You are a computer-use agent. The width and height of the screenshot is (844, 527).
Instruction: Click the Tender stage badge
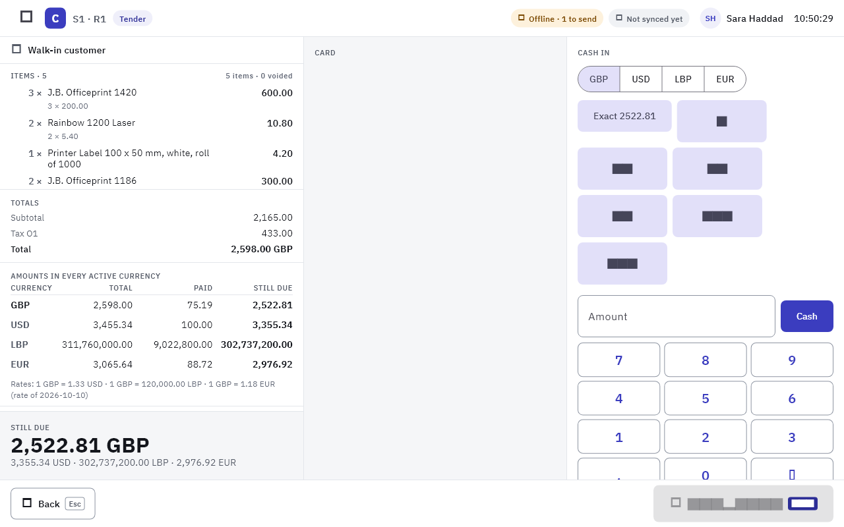pos(133,18)
